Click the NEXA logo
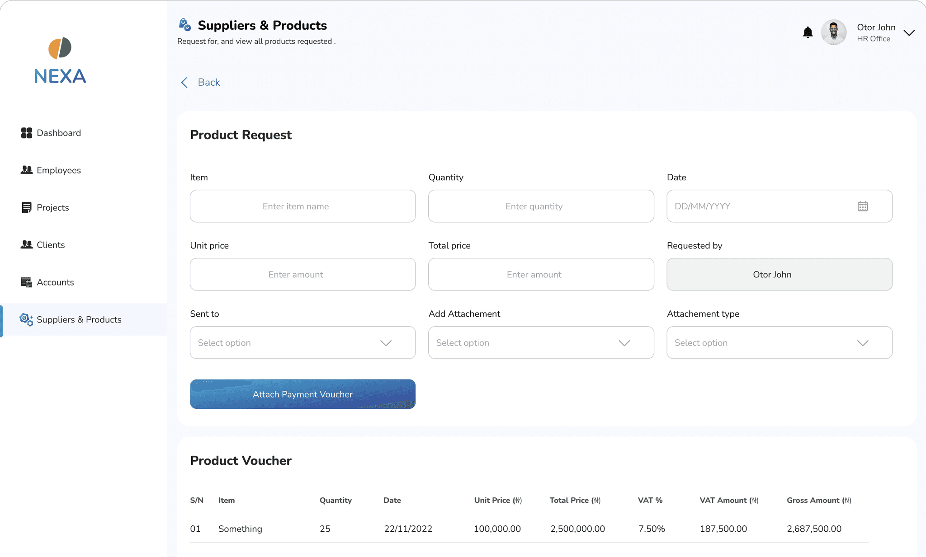The width and height of the screenshot is (926, 557). point(60,61)
